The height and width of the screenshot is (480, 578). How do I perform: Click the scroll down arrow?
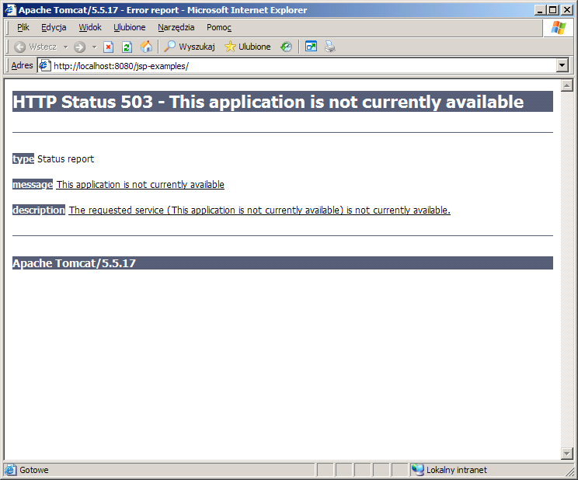(566, 454)
